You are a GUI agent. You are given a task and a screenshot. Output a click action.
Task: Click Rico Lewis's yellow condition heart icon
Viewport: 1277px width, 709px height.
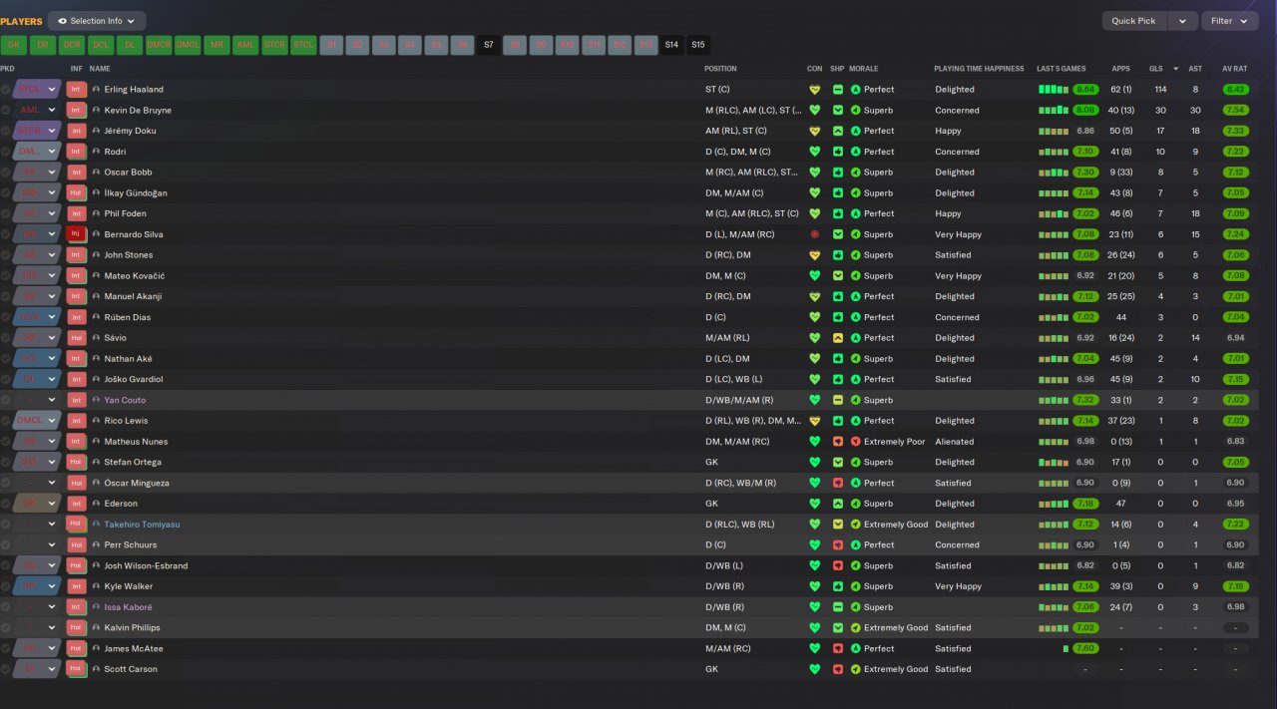(x=815, y=421)
